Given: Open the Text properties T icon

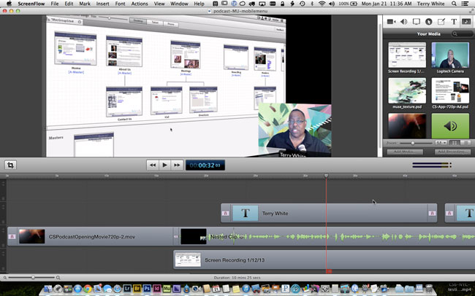Looking at the screenshot, I should click(x=454, y=22).
